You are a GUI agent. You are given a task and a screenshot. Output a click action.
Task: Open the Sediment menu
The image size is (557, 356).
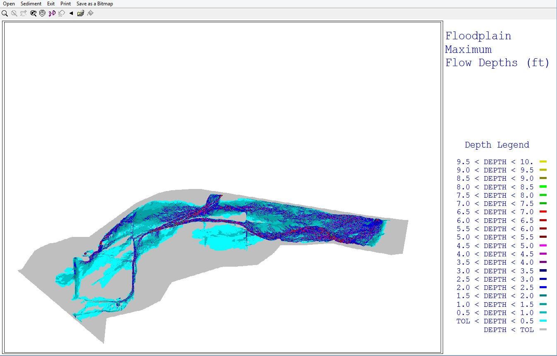(31, 4)
